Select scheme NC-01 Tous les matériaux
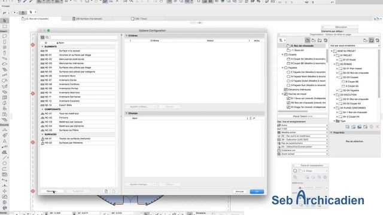This screenshot has height=215, width=383. tap(78, 113)
